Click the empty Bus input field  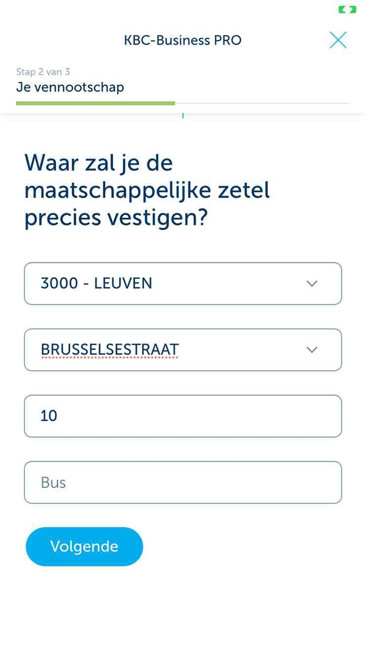point(183,482)
